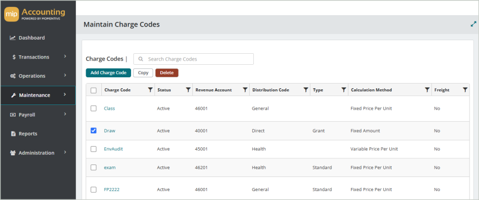479x200 pixels.
Task: Click the Charge Code column filter icon
Action: [x=150, y=90]
